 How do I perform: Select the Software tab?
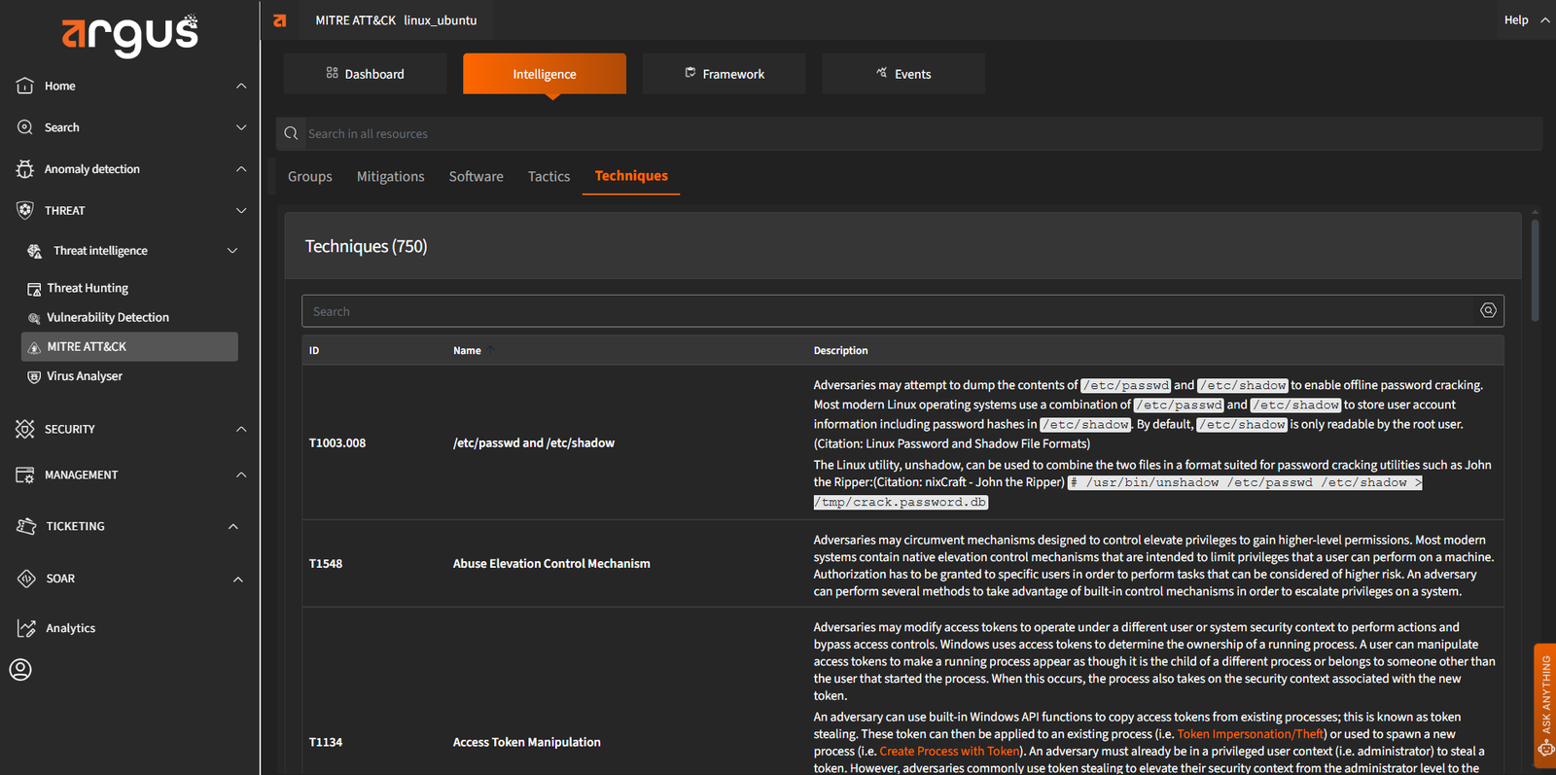[476, 176]
